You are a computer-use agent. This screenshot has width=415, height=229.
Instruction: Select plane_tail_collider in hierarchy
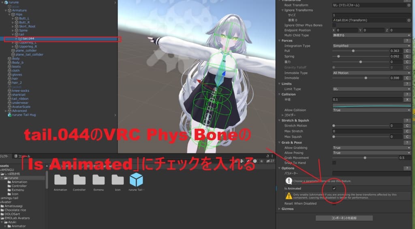pyautogui.click(x=29, y=55)
